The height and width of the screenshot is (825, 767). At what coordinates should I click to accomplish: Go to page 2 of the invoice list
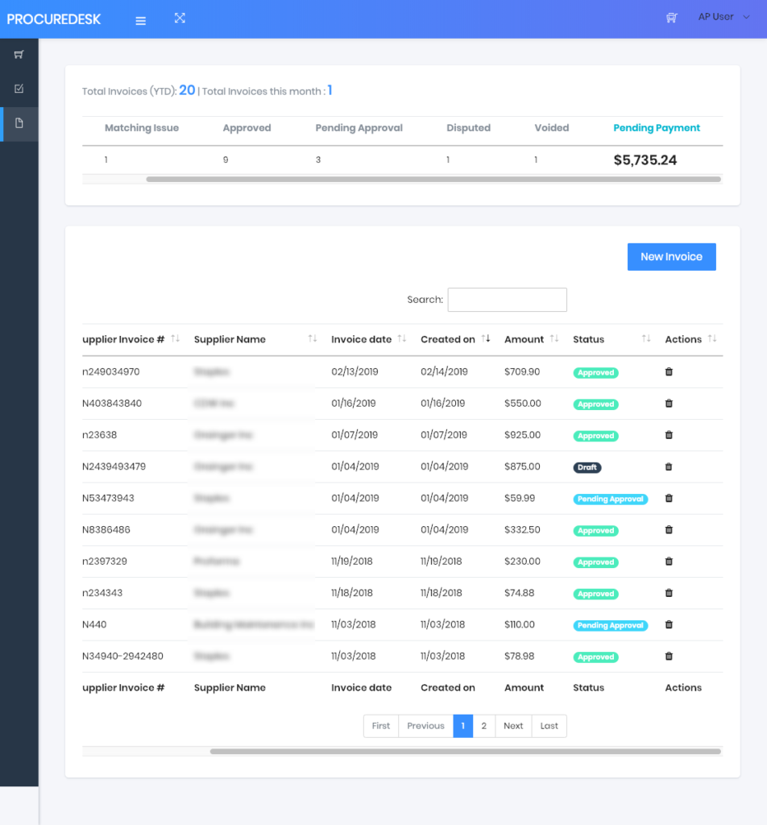pos(483,726)
